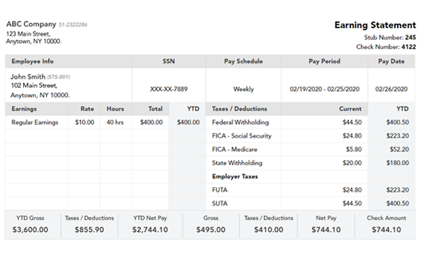Screen dimensions: 421x258
Task: Click the employee address 102 Main Street
Action: (x=34, y=86)
